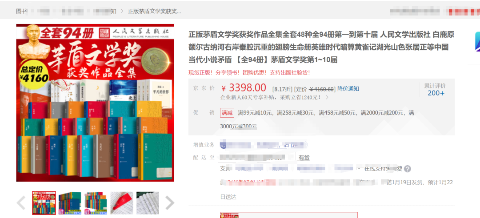This screenshot has width=480, height=218.
Task: Go to next thumbnails with right arrow
Action: click(170, 203)
